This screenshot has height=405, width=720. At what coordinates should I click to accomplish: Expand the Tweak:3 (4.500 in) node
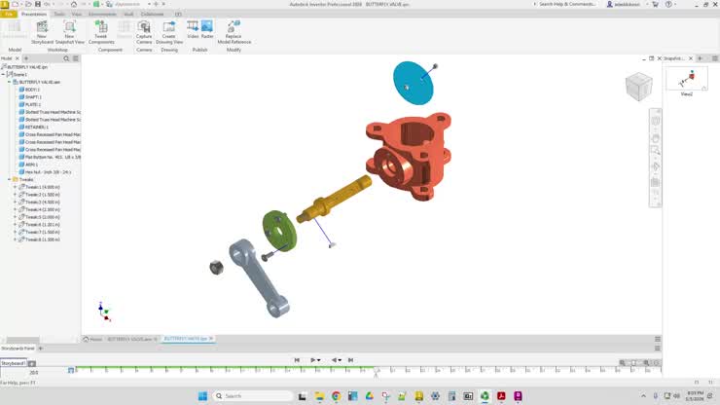15,202
